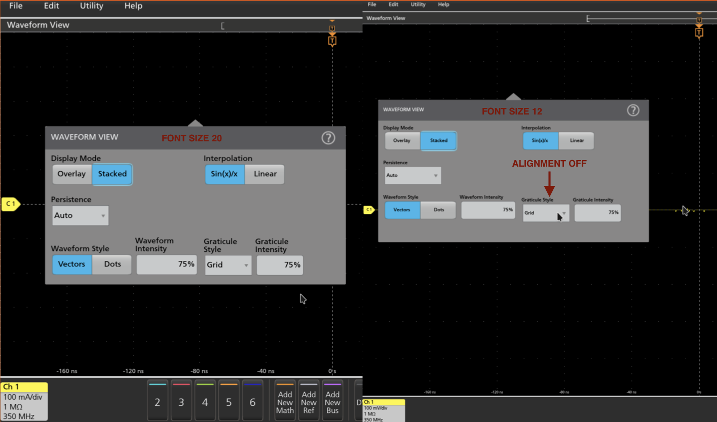Expand Graticule Style dropdown in large-font dialog
Screen dimensions: 717x422
(x=228, y=265)
